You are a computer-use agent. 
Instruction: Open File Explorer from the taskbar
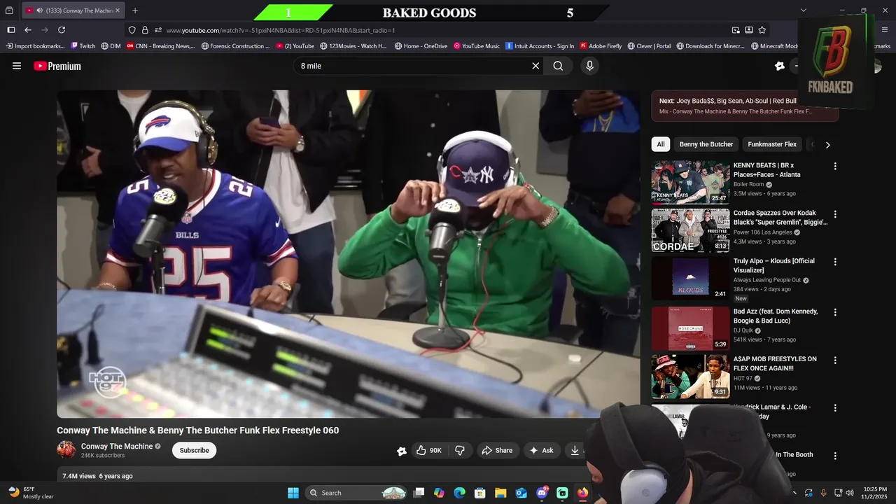(500, 493)
